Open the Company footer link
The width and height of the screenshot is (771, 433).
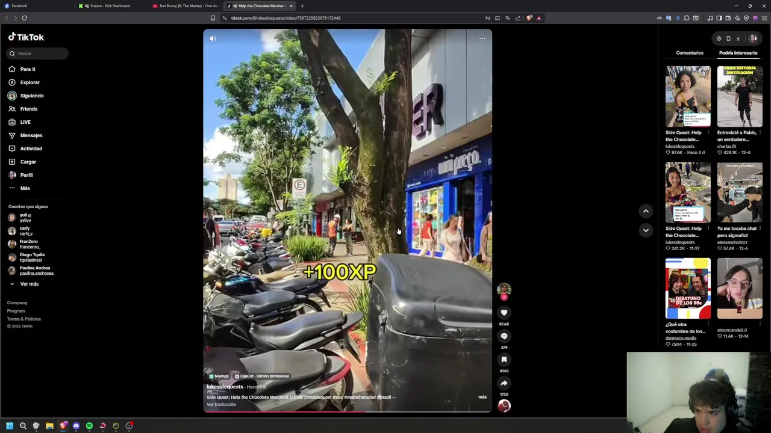(x=17, y=303)
